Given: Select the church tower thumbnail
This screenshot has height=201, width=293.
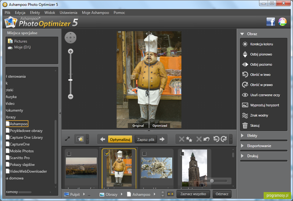Looking at the screenshot, I should pos(194,168).
